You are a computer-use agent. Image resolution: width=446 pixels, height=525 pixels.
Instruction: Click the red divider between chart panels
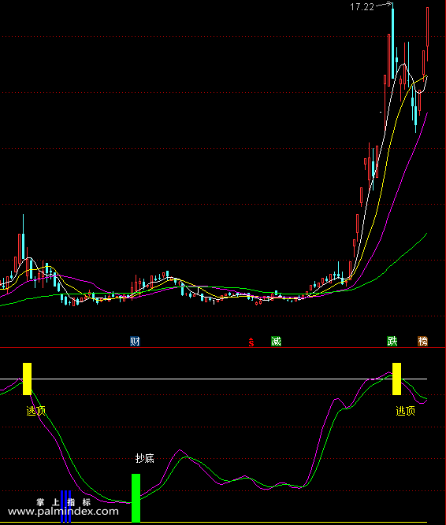223,348
